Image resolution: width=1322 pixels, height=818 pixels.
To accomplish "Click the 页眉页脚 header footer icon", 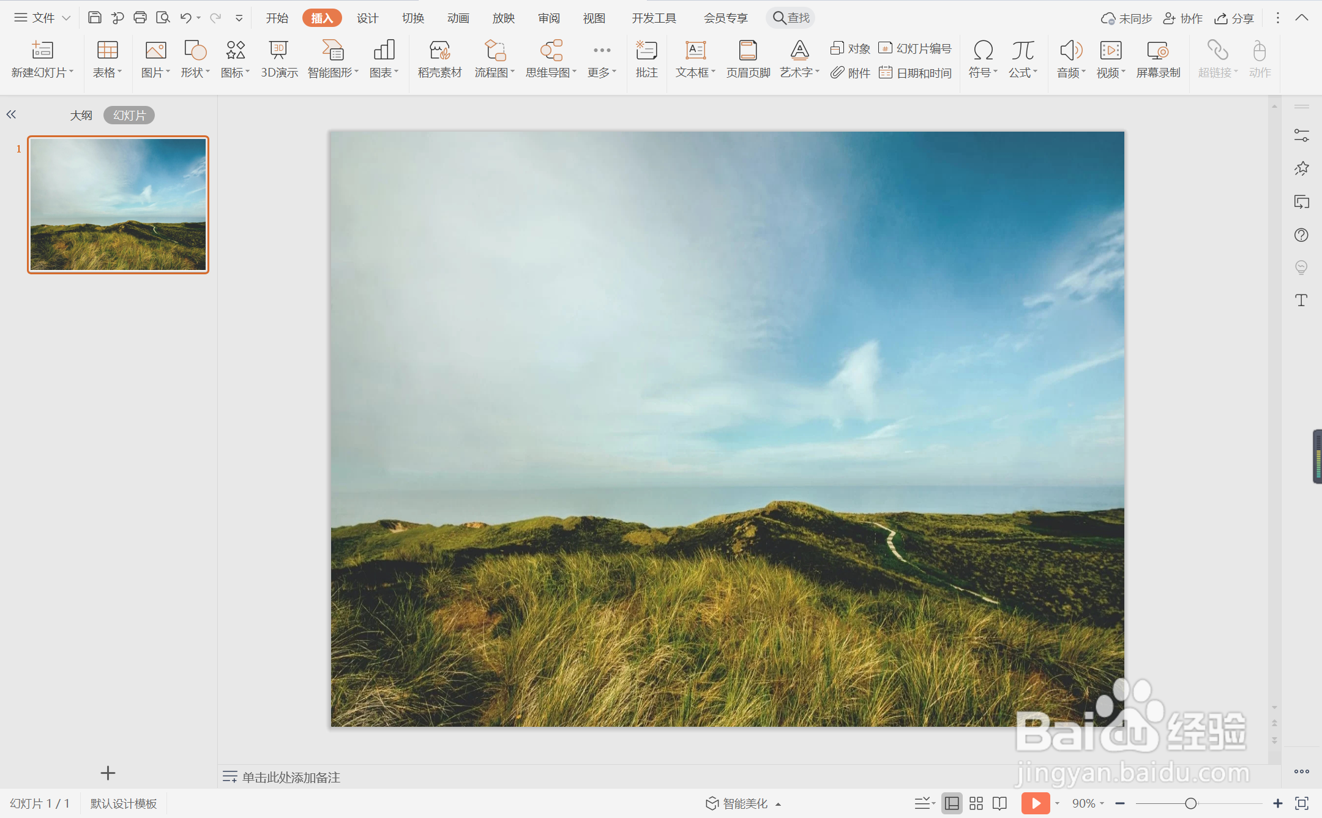I will 747,59.
